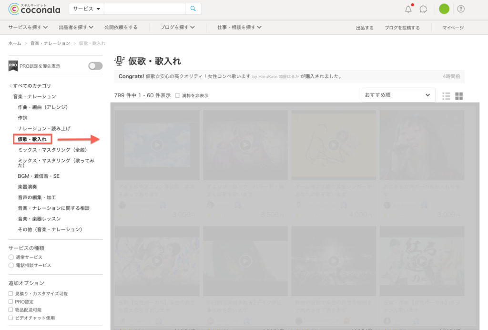Open the messages chat bubble icon

pyautogui.click(x=423, y=9)
